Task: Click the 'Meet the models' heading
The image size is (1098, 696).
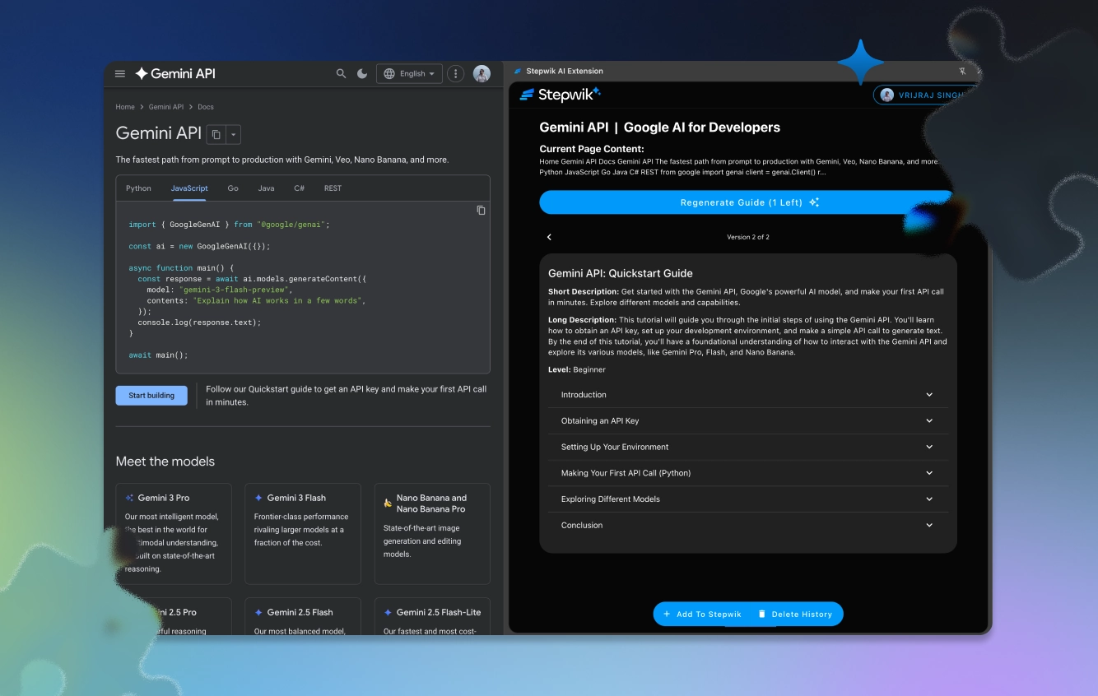Action: pyautogui.click(x=165, y=462)
